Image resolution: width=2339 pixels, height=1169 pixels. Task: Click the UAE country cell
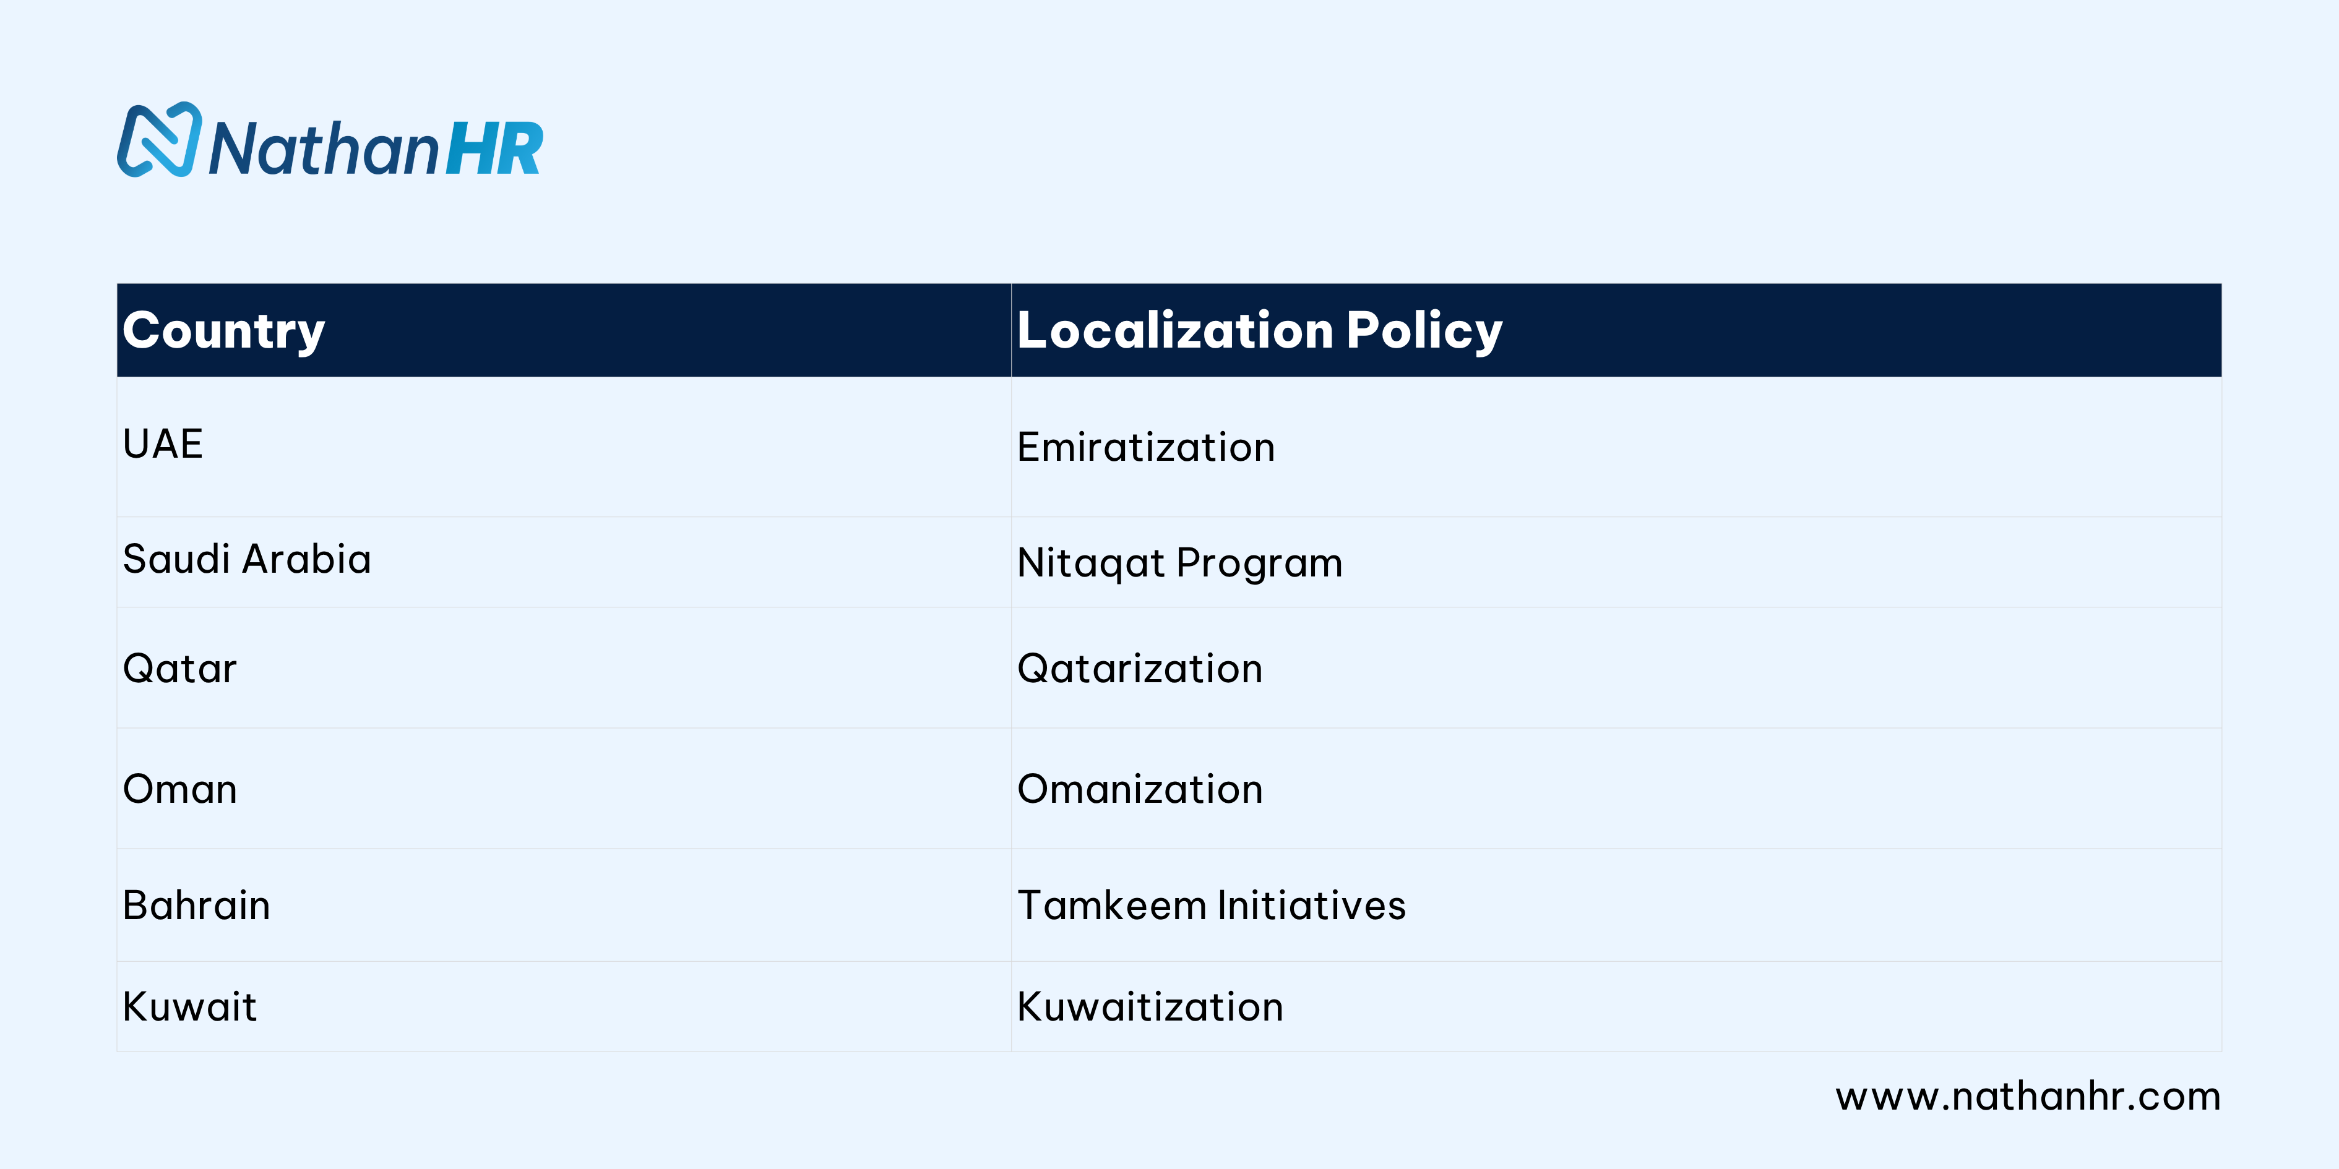[x=564, y=447]
